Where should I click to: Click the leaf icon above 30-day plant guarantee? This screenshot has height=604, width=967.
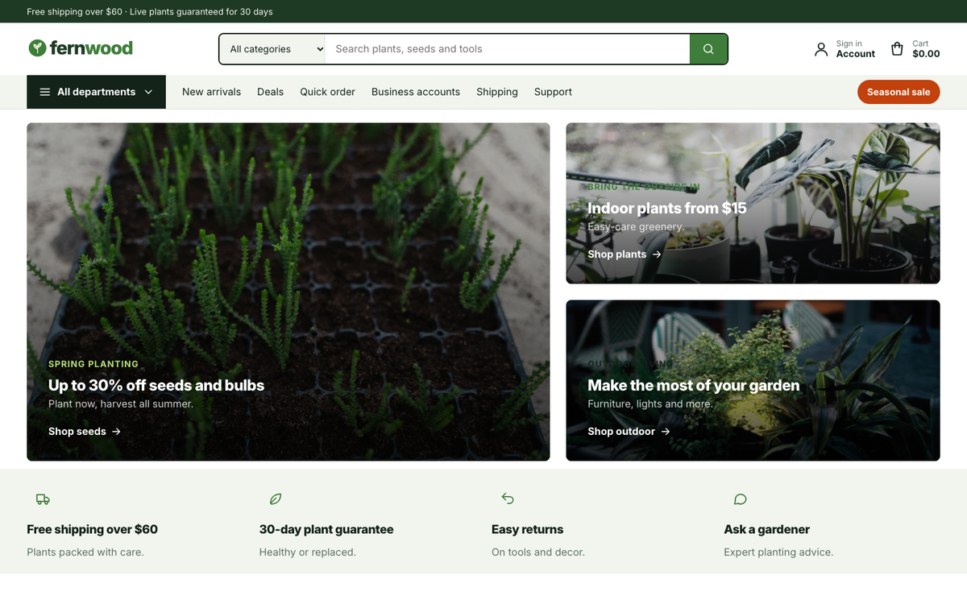click(276, 499)
